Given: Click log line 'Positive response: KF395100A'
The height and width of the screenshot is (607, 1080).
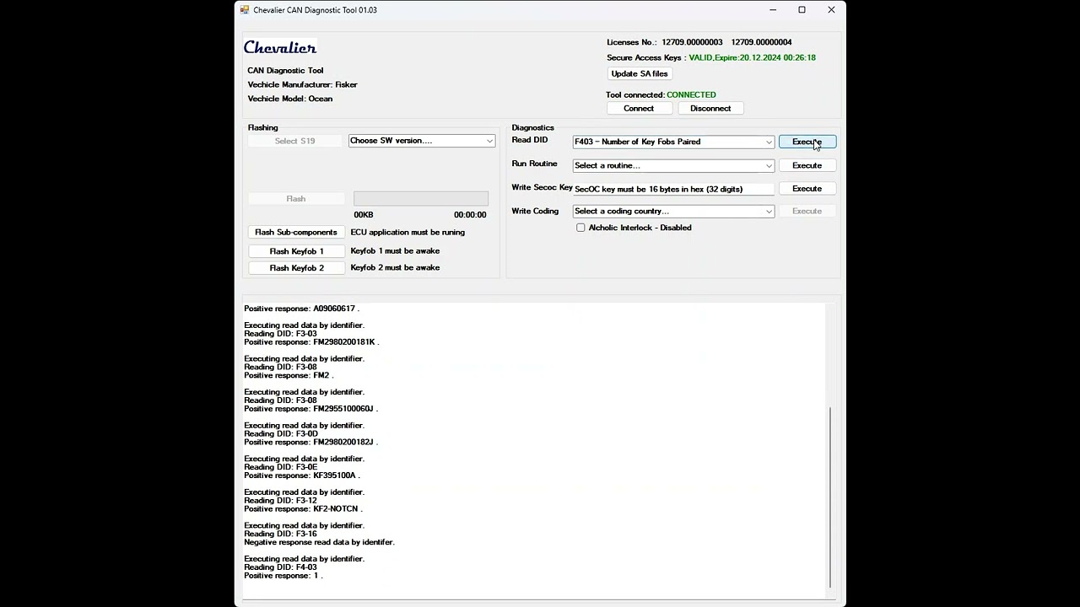Looking at the screenshot, I should 302,475.
